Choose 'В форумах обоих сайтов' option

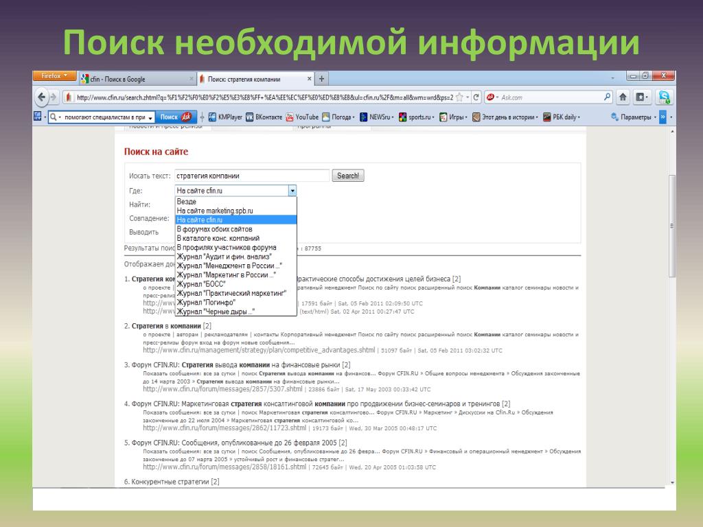[x=235, y=229]
